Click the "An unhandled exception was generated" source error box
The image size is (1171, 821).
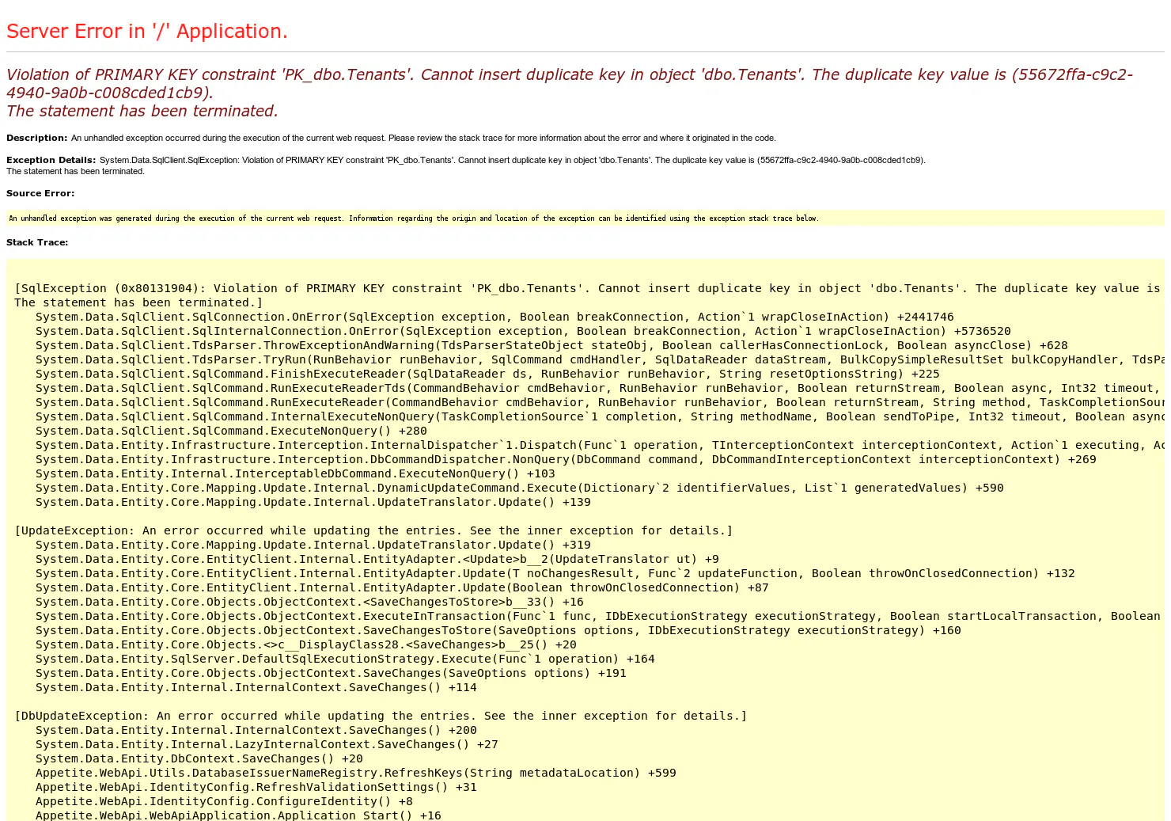tap(585, 218)
